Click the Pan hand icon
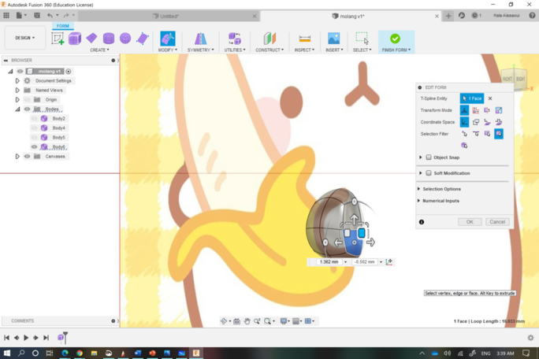 [x=247, y=321]
